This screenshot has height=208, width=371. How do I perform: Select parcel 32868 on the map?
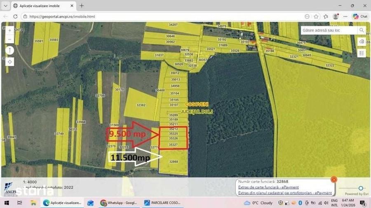(174, 162)
